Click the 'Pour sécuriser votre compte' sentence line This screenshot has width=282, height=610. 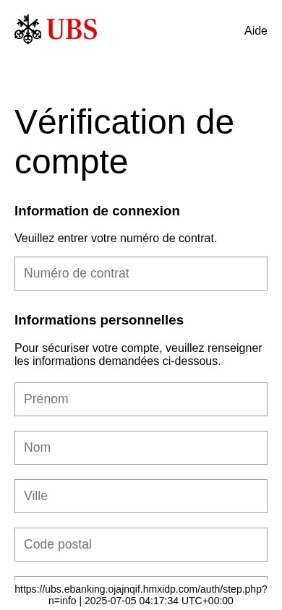click(x=138, y=348)
